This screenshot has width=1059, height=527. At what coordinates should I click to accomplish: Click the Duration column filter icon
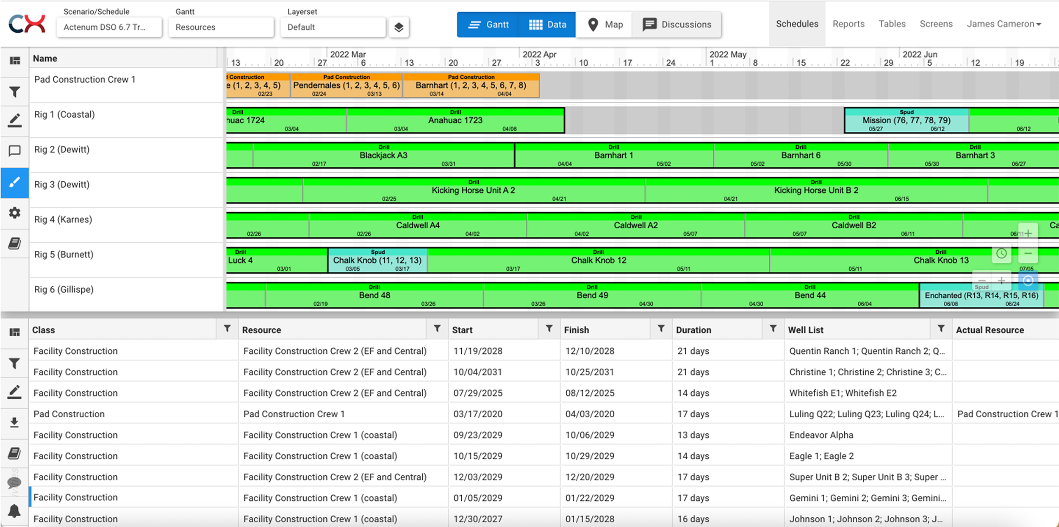[773, 329]
